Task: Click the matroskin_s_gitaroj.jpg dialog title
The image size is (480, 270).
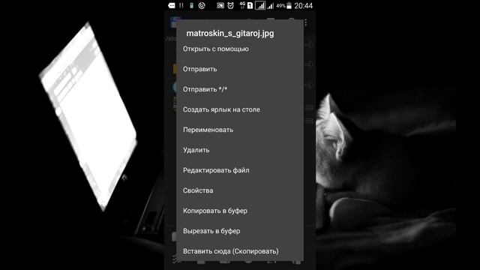Action: [x=230, y=33]
